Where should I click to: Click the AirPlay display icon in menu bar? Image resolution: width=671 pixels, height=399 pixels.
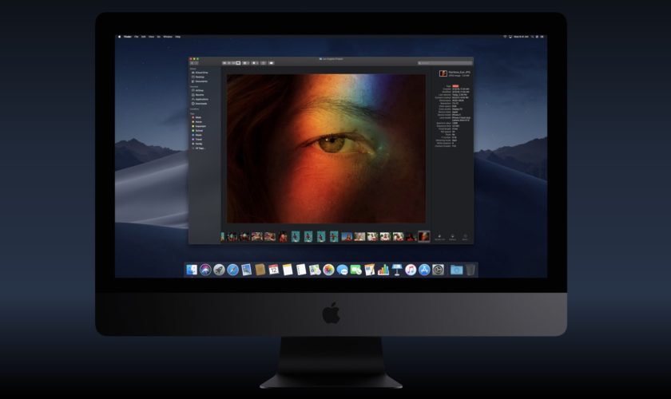tap(510, 37)
